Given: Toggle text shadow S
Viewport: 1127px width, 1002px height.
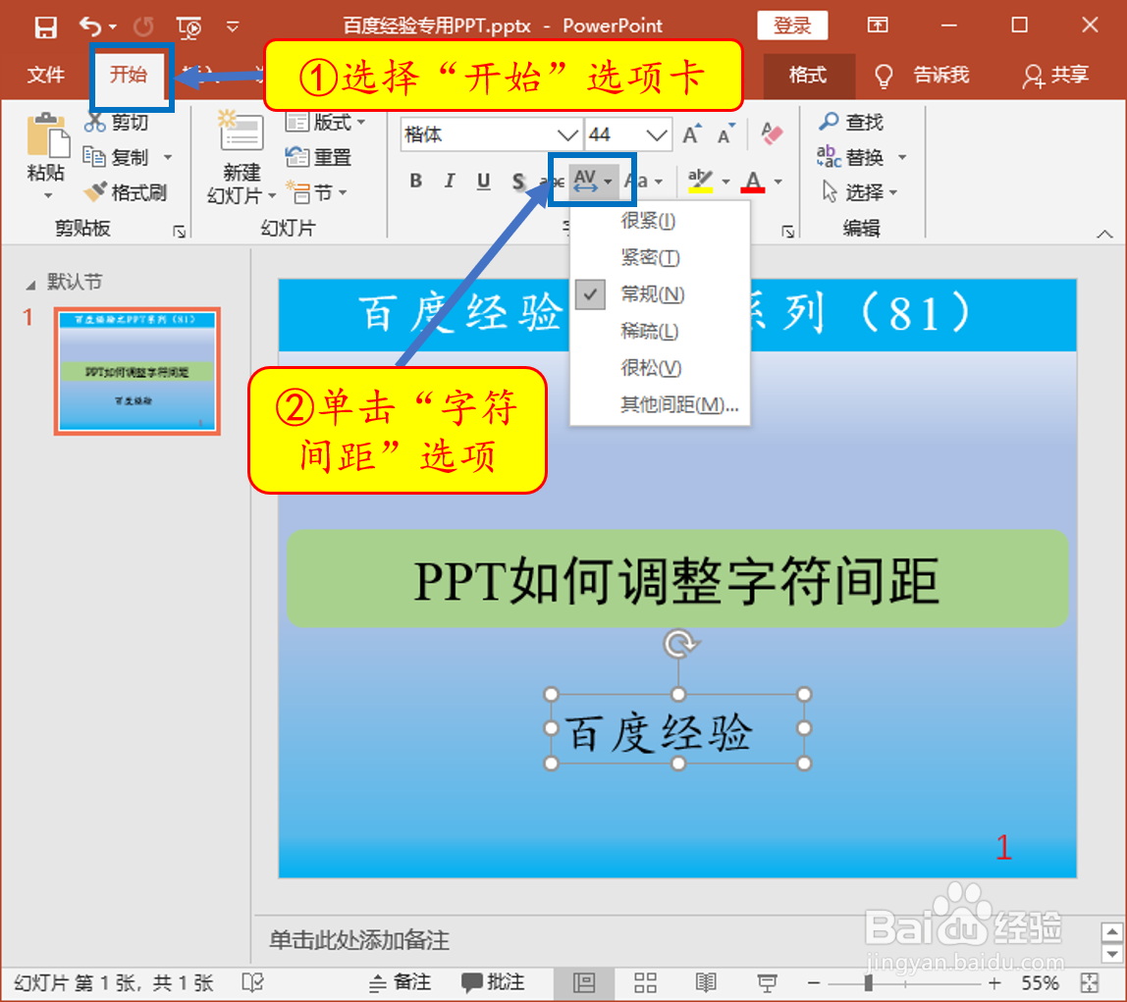Looking at the screenshot, I should click(518, 181).
